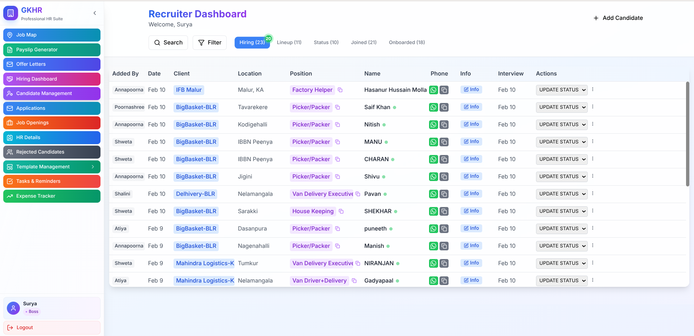Click Info link for CHARAN
The width and height of the screenshot is (694, 336).
471,159
